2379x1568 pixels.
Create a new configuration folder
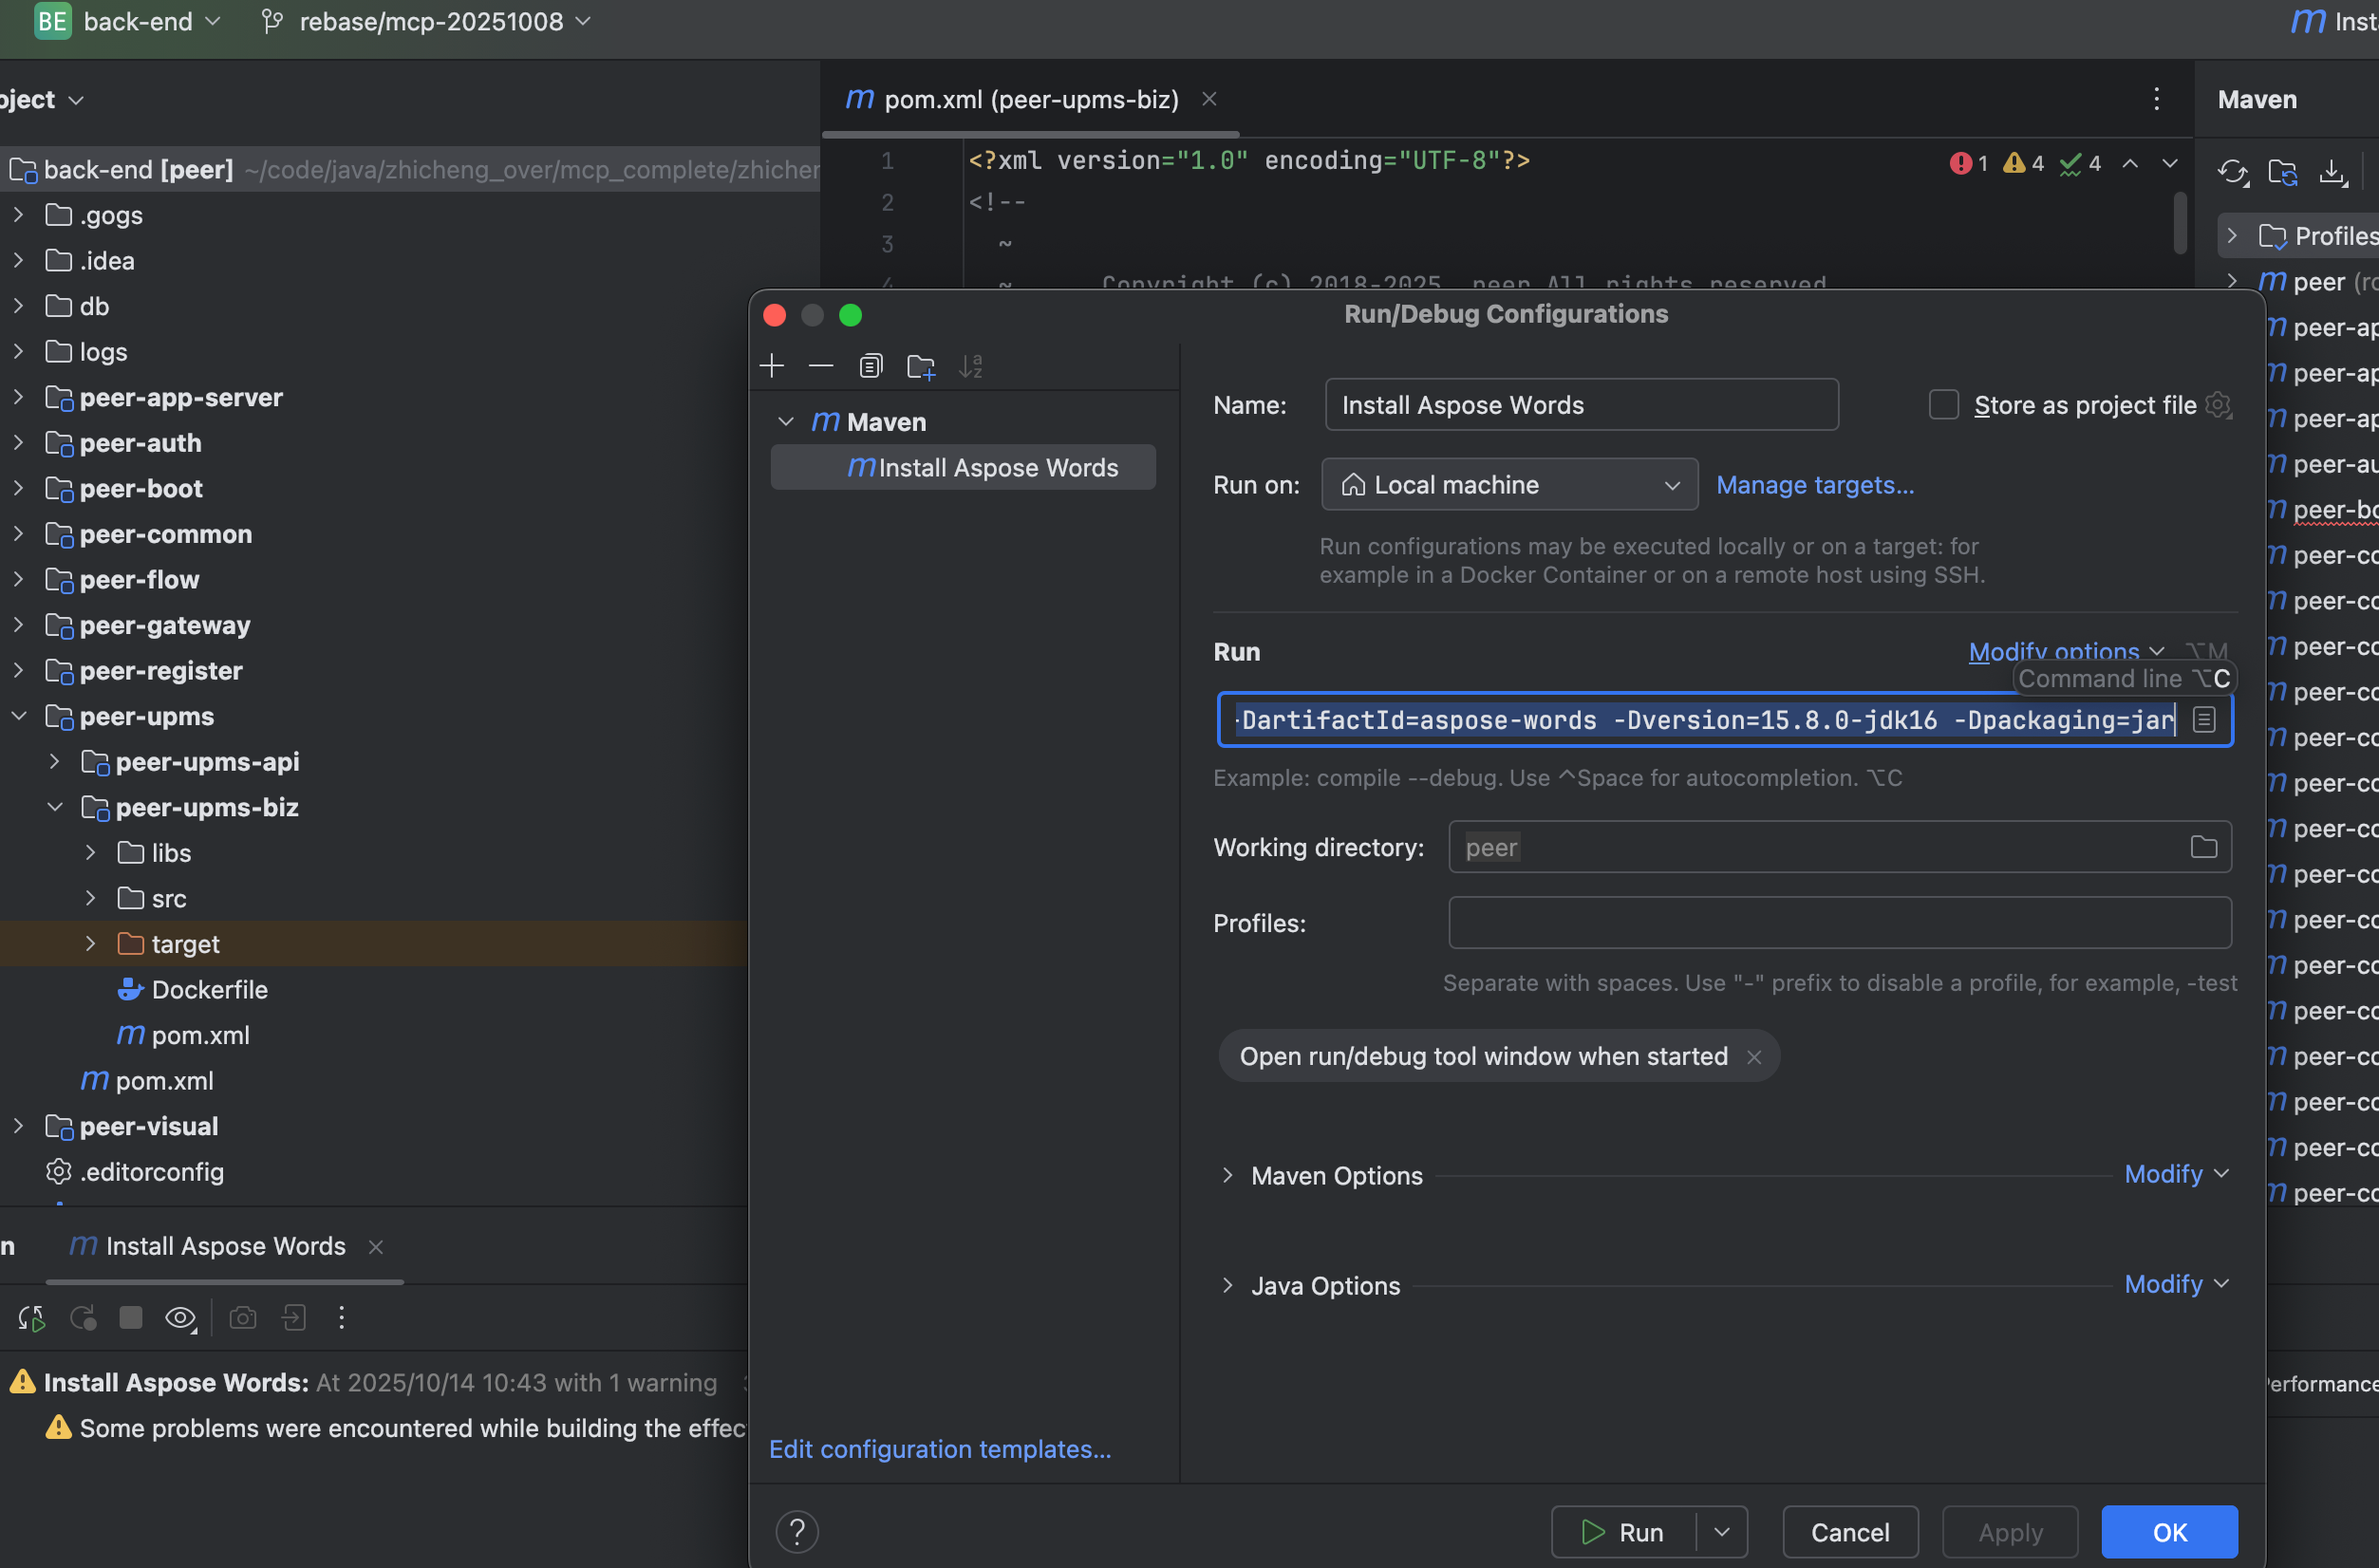tap(920, 366)
